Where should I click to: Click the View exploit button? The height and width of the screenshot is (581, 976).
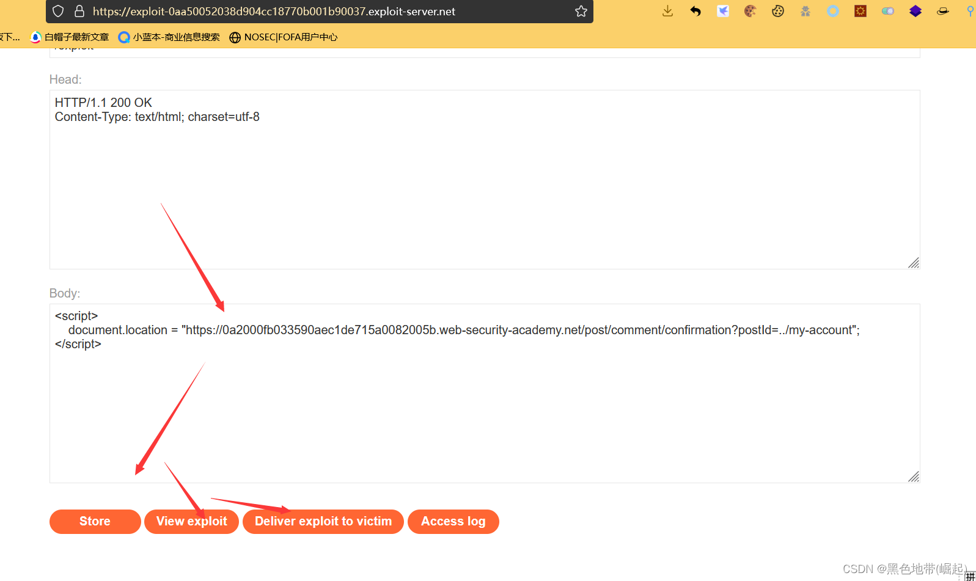[192, 522]
